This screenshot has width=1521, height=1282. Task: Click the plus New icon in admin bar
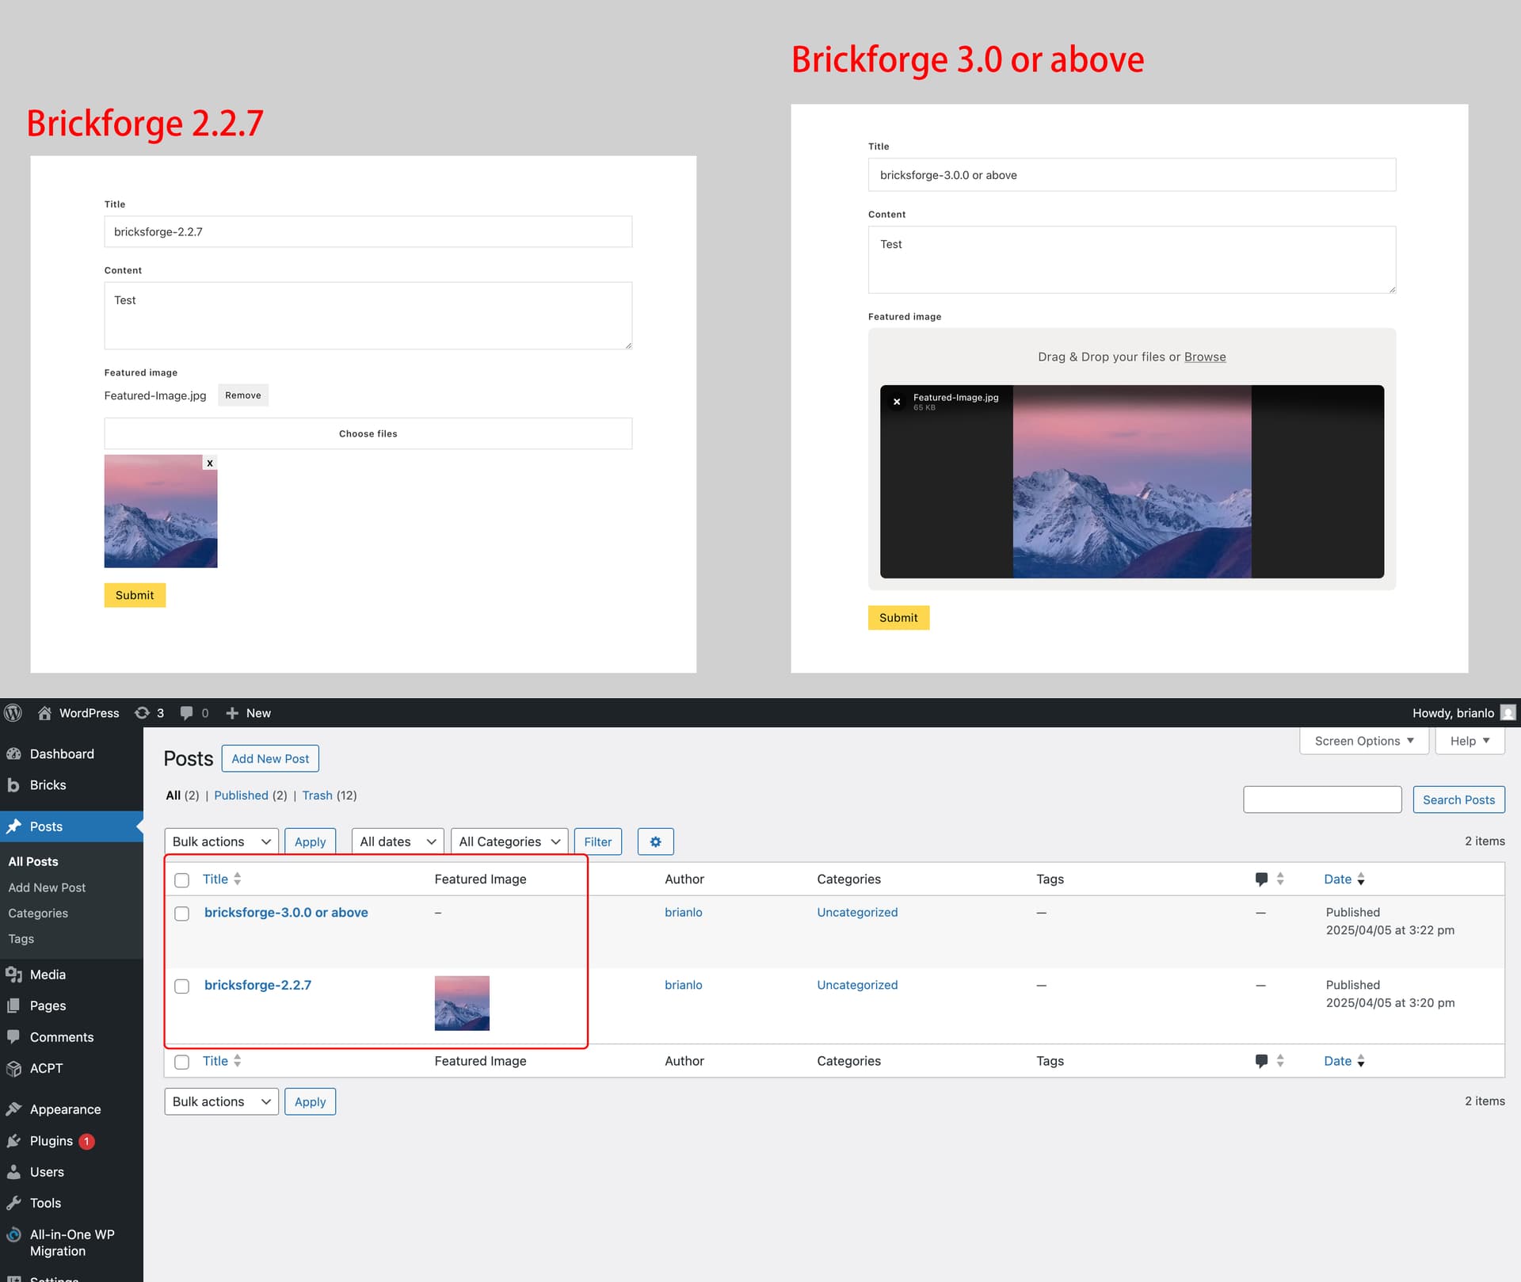232,713
